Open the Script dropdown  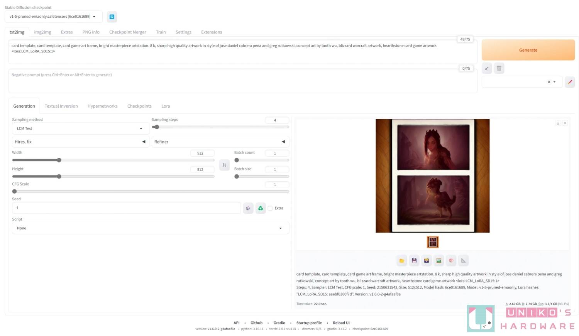pyautogui.click(x=150, y=228)
